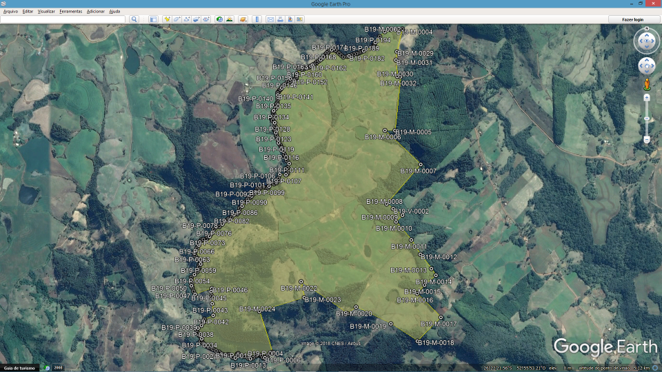Click the Record a Tour icon
662x372 pixels.
pos(206,19)
